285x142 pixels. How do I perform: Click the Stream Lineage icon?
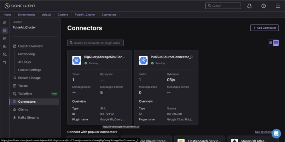[x=15, y=78]
